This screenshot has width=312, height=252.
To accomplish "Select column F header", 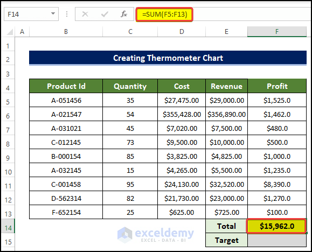I will pyautogui.click(x=277, y=32).
